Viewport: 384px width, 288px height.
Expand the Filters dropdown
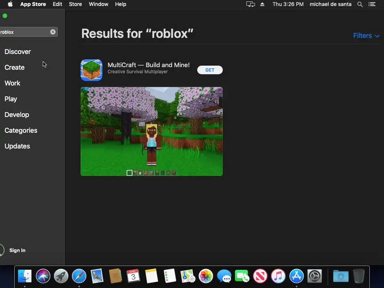366,36
